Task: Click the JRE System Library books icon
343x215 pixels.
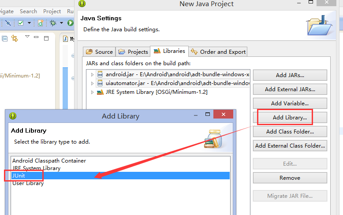Action: (100, 92)
